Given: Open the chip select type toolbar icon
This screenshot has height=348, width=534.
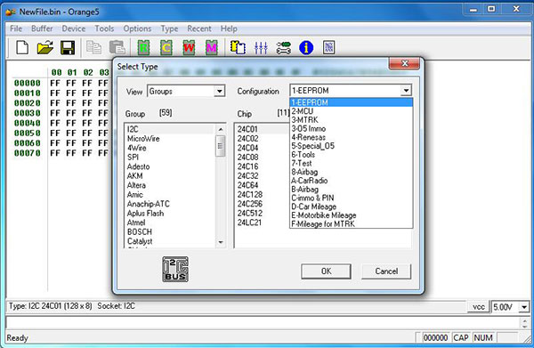Looking at the screenshot, I should click(238, 48).
